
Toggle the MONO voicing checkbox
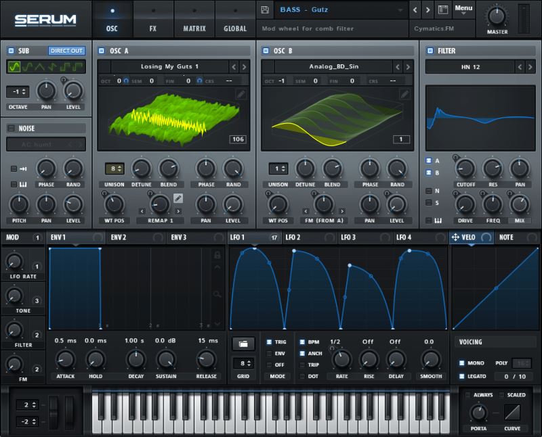(x=461, y=363)
